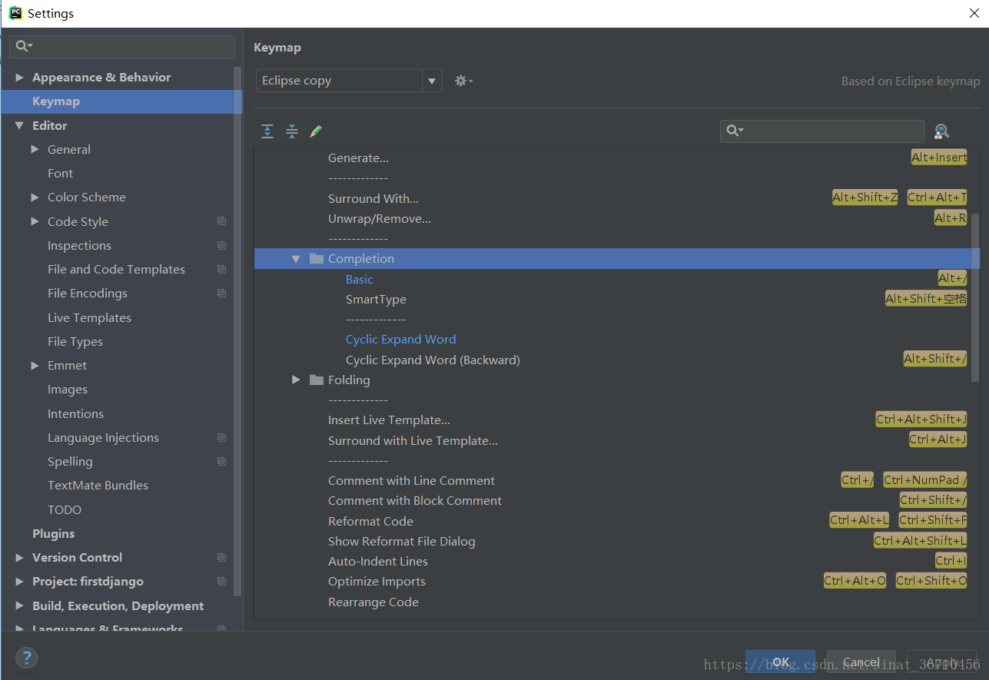Select the Optimize Imports action
This screenshot has height=680, width=989.
(377, 582)
